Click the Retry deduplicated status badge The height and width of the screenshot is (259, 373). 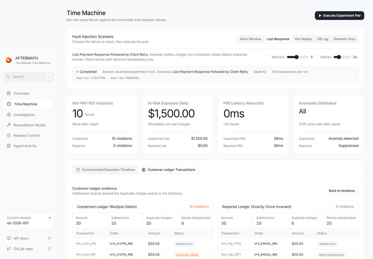[x=331, y=255]
